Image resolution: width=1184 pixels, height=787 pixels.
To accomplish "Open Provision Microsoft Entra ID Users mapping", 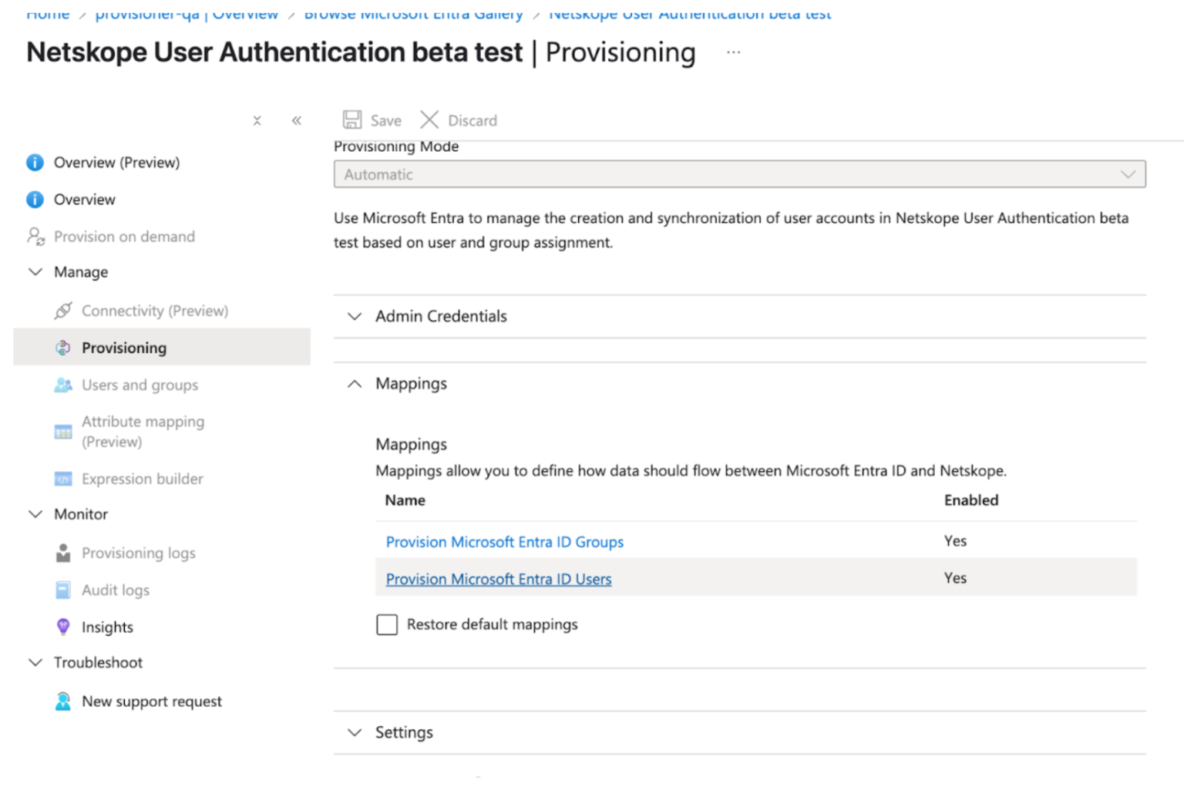I will pos(498,578).
